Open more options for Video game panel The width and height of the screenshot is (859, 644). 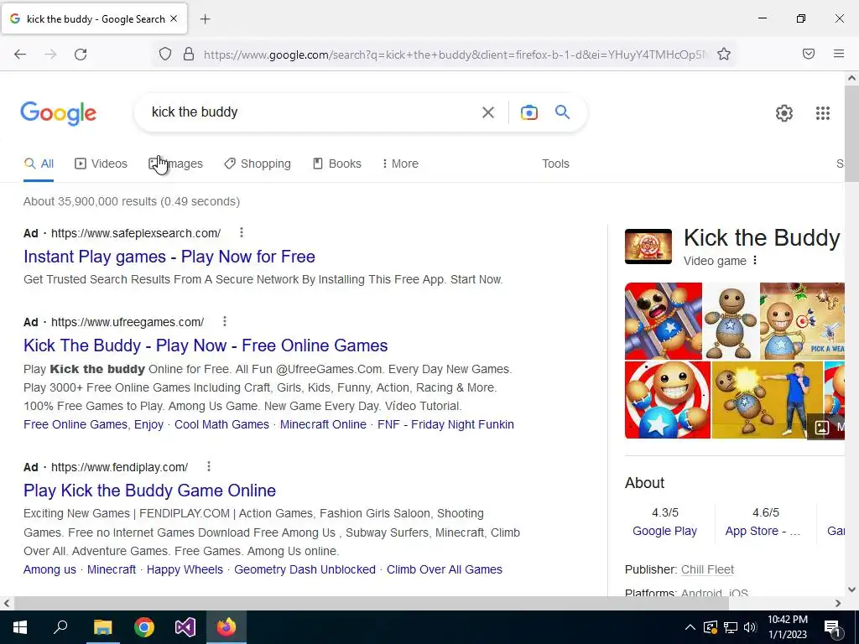tap(755, 261)
